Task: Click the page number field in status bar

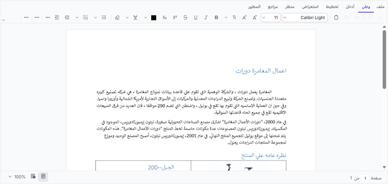Action: point(366,178)
